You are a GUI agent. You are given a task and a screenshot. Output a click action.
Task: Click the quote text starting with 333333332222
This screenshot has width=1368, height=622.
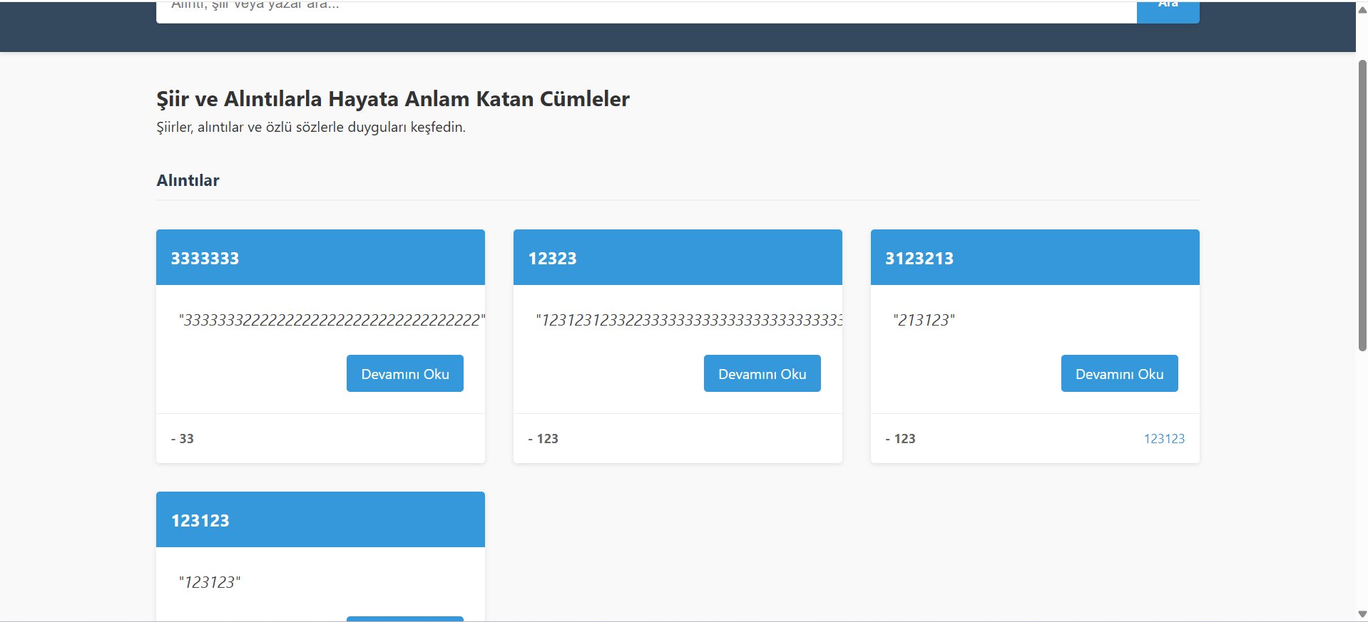[x=332, y=320]
